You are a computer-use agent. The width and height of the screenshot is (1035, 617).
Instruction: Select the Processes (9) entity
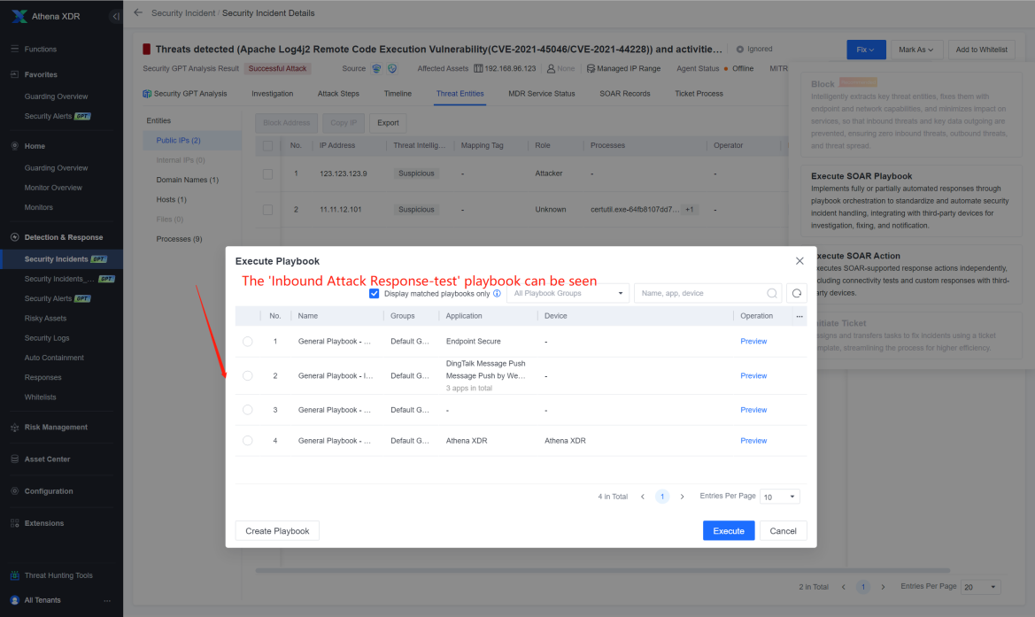point(179,239)
